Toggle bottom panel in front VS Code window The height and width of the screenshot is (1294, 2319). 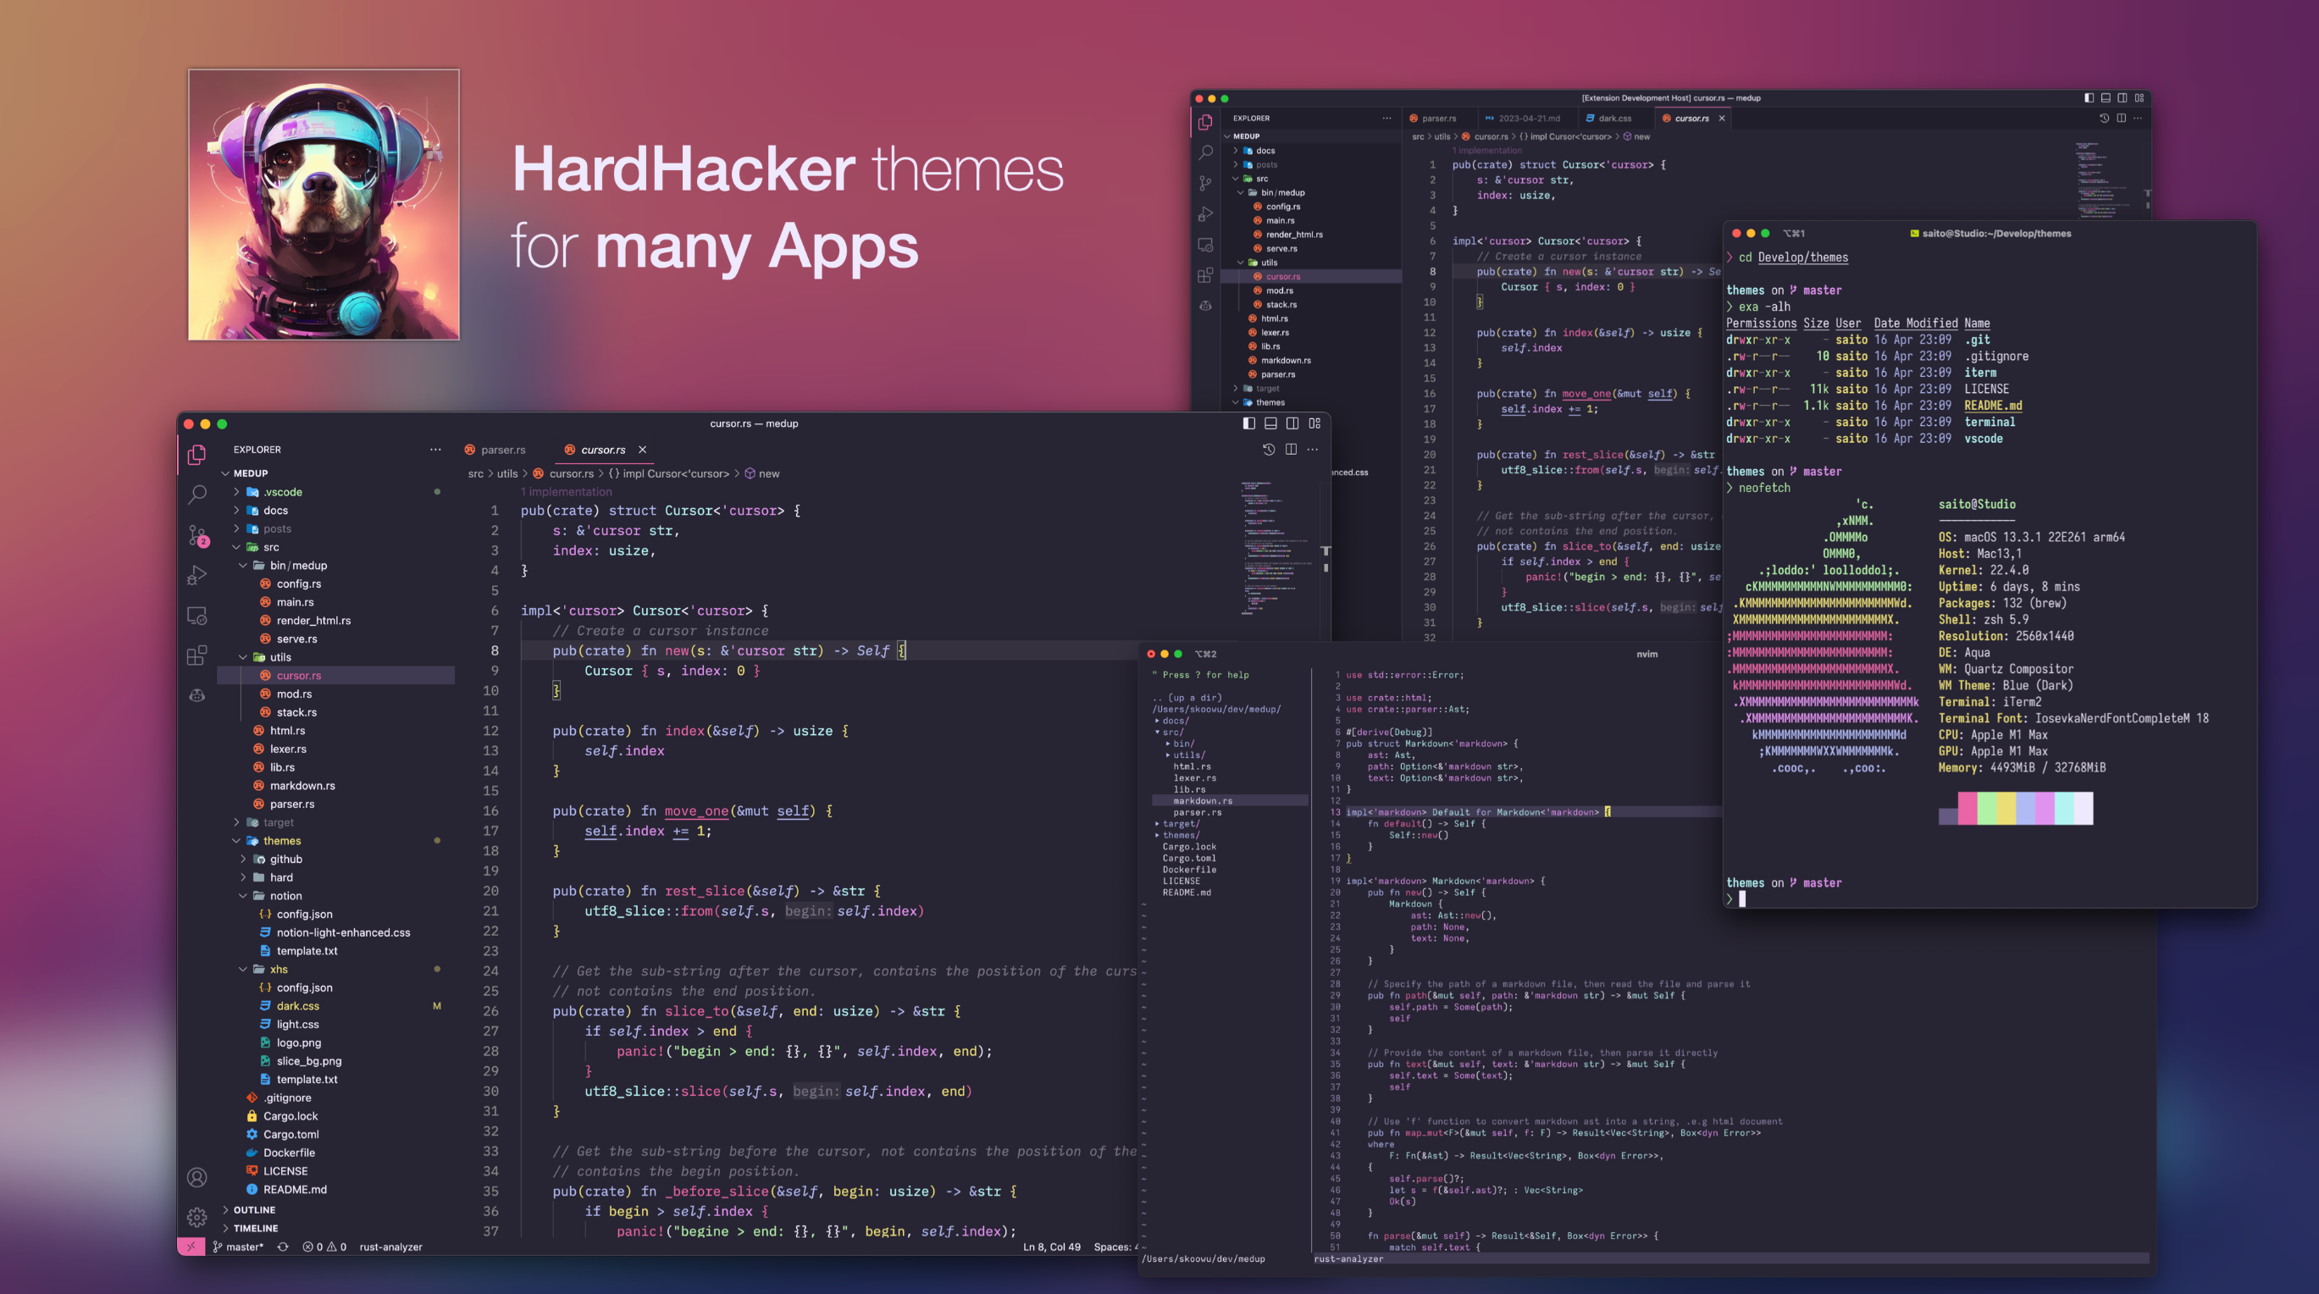pos(1270,423)
